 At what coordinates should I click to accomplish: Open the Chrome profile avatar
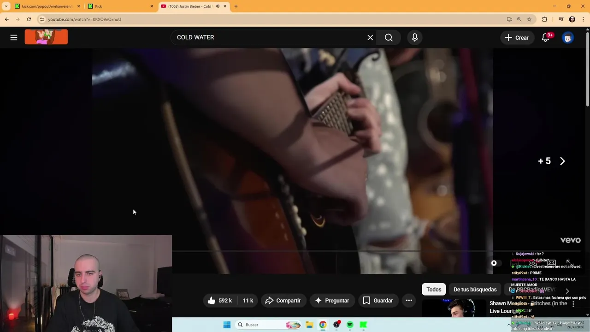point(572,19)
